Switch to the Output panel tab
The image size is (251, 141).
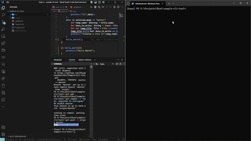72,60
